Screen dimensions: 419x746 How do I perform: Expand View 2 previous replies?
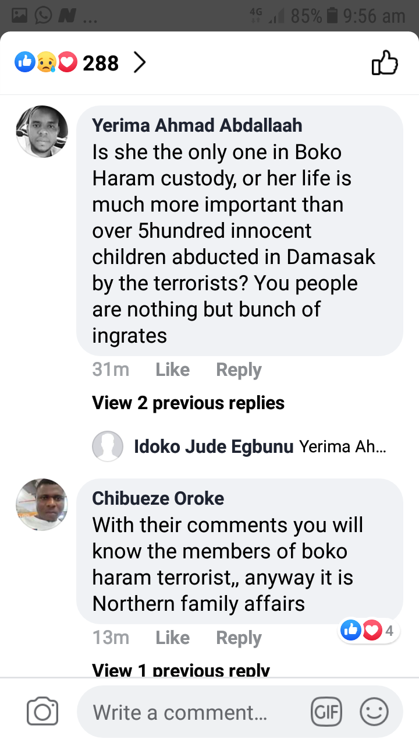(188, 403)
